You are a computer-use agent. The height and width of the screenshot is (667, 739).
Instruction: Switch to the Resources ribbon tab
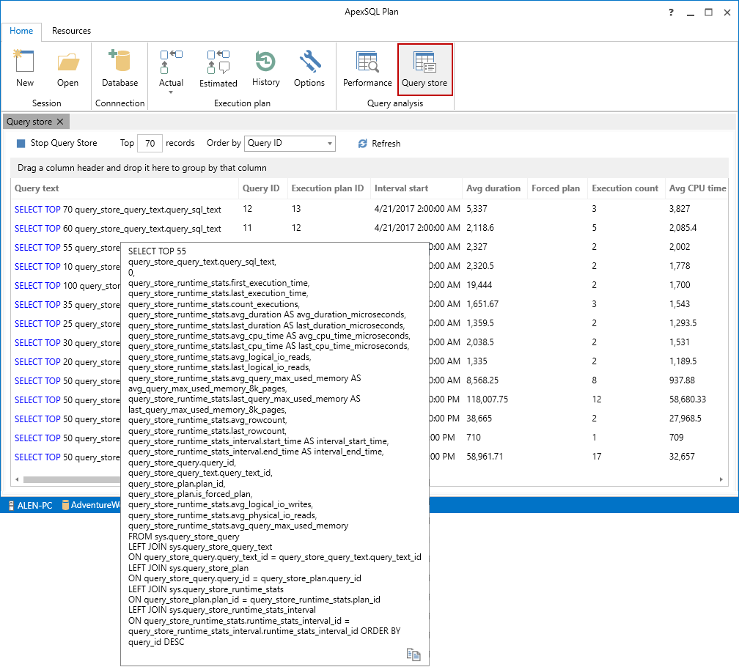[x=71, y=31]
